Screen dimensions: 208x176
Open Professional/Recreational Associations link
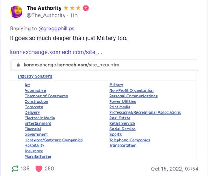click(145, 112)
